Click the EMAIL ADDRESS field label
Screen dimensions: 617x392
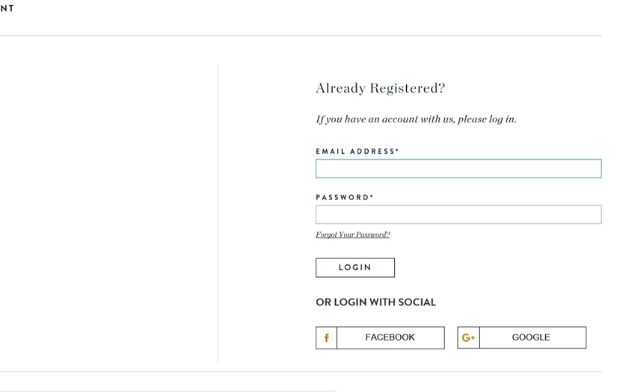pos(355,152)
